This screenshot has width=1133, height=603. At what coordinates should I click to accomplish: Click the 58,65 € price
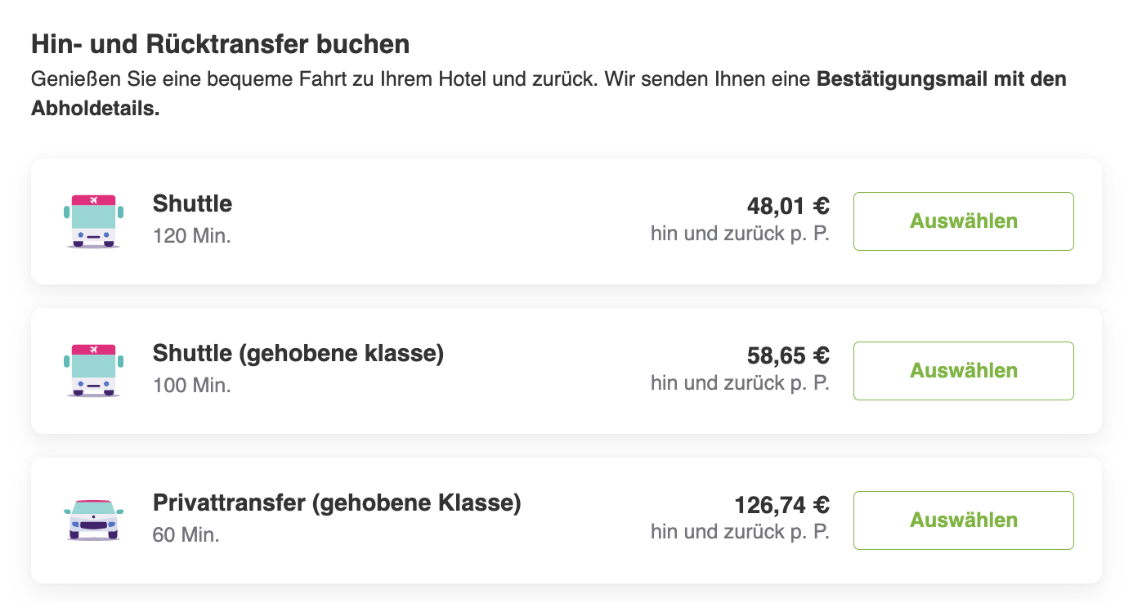pos(788,355)
